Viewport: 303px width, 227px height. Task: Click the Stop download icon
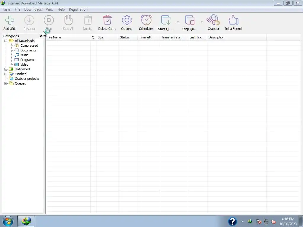tap(49, 20)
